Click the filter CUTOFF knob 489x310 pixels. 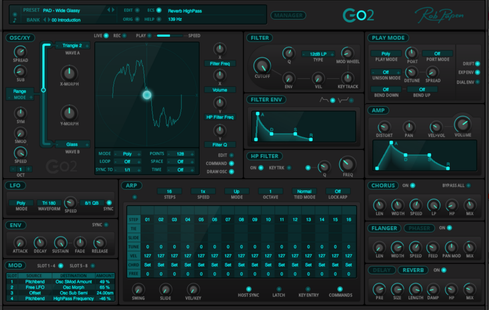point(262,66)
